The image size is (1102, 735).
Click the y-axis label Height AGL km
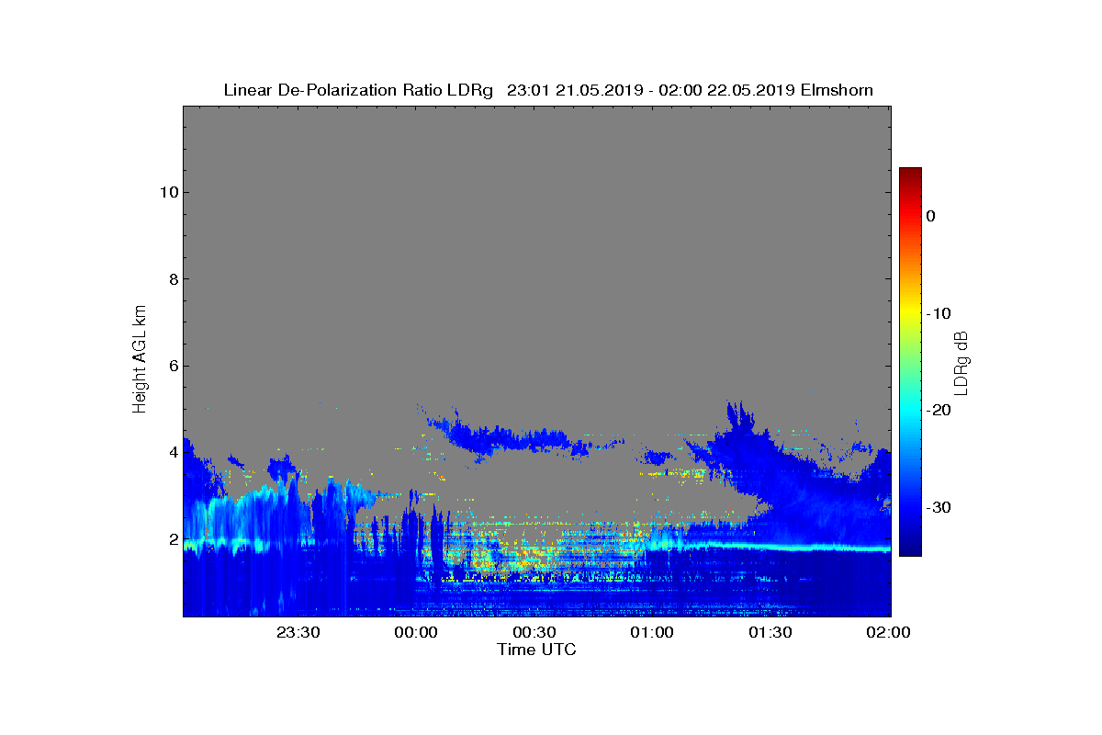tap(140, 361)
